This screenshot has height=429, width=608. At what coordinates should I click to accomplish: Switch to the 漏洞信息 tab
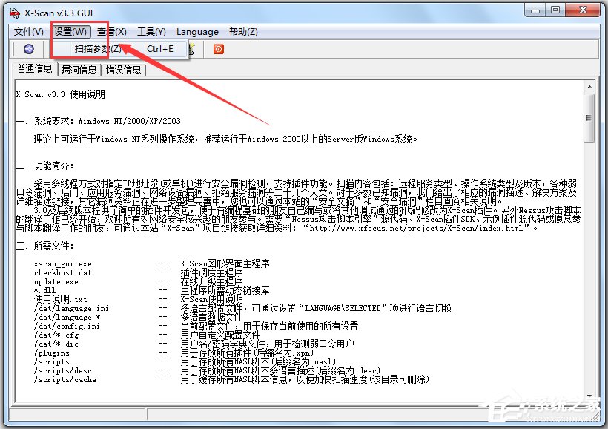point(80,69)
